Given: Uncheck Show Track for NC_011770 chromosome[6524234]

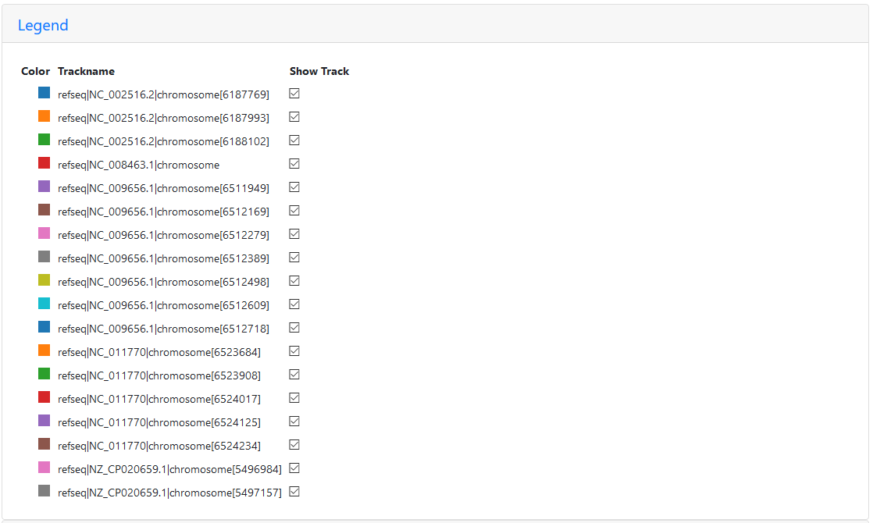Looking at the screenshot, I should [x=294, y=444].
